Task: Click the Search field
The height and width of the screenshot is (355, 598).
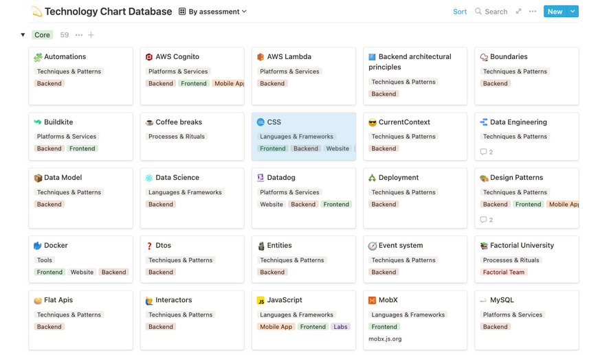Action: pyautogui.click(x=491, y=12)
